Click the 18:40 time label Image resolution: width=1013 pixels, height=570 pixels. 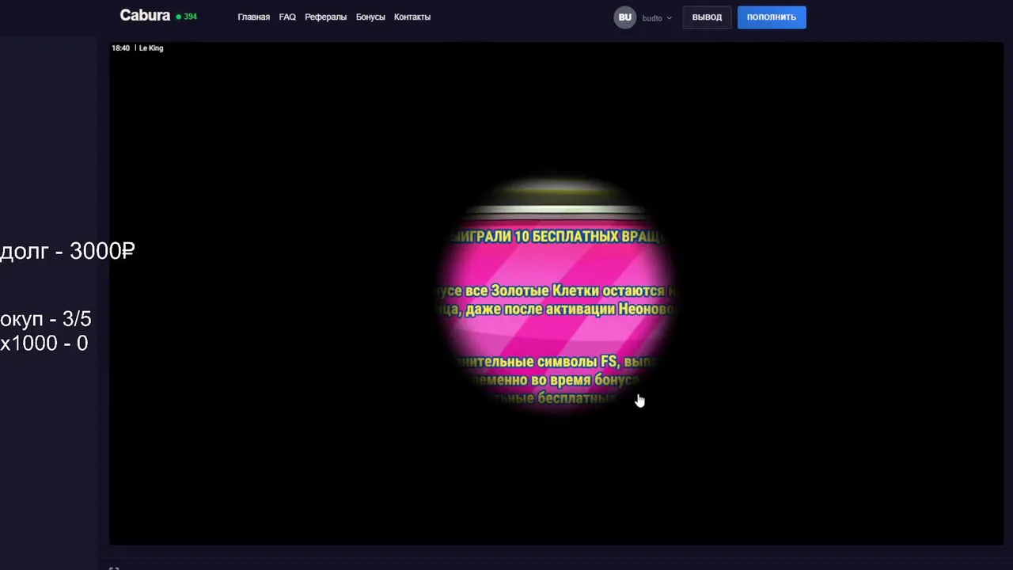120,48
